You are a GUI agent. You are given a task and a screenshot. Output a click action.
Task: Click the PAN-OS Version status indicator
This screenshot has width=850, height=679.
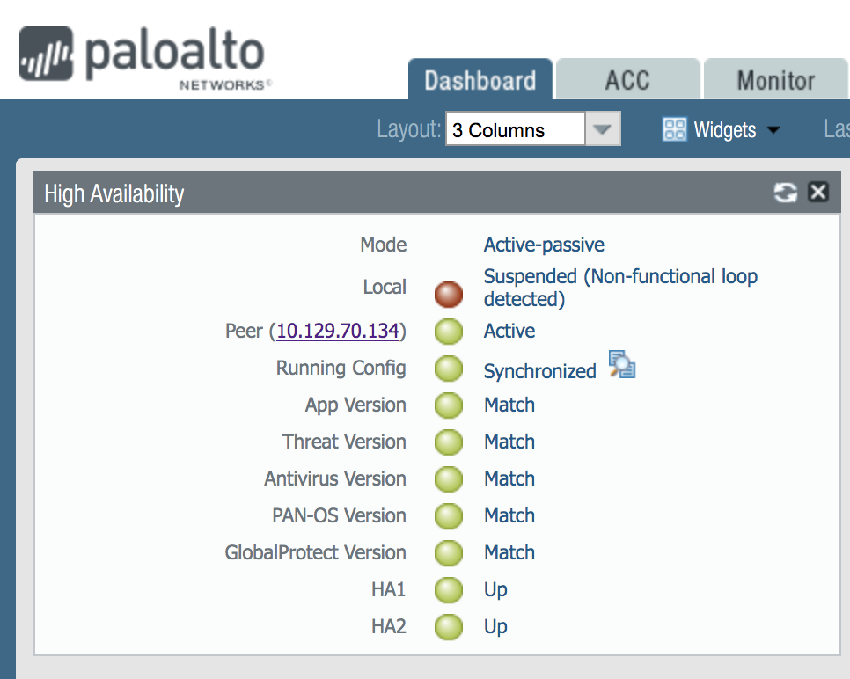[x=449, y=515]
